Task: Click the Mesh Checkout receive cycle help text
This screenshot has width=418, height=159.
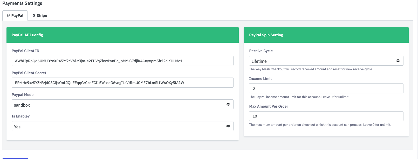Action: pyautogui.click(x=311, y=69)
